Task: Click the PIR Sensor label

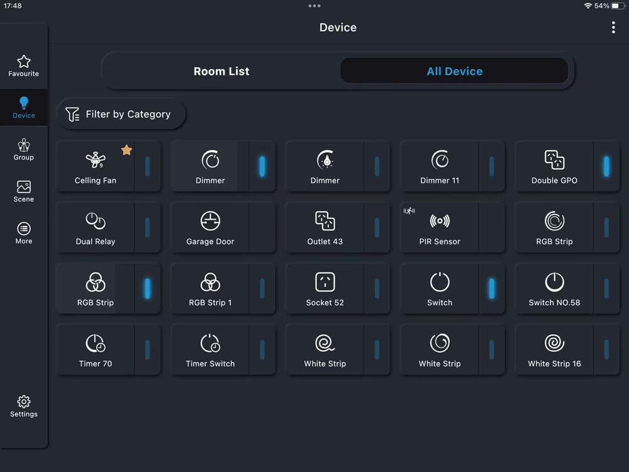Action: [x=440, y=242]
